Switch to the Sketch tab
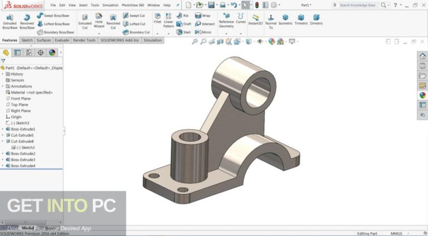Screen dimensions: 428x236 (27, 40)
